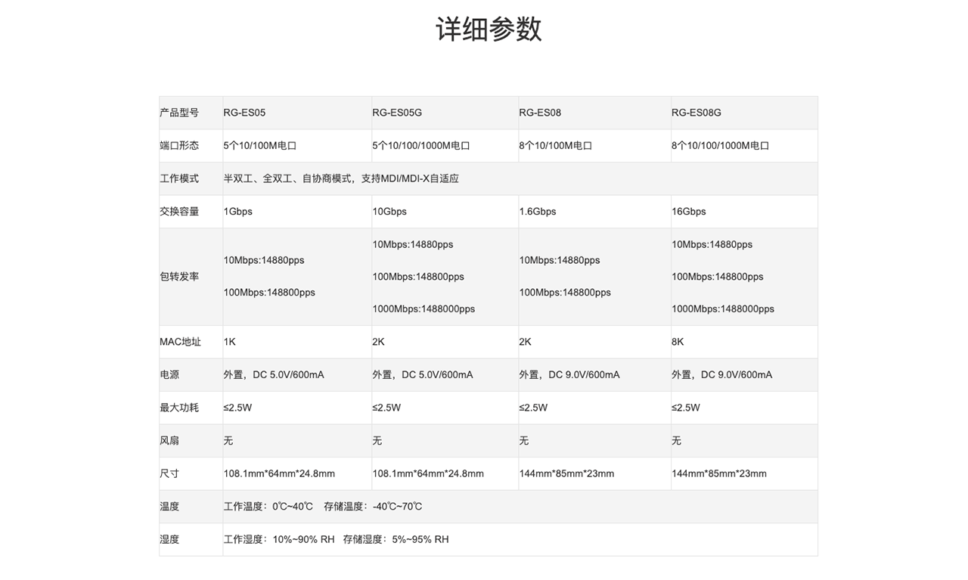Click the 温度 row label
968x580 pixels.
point(169,507)
